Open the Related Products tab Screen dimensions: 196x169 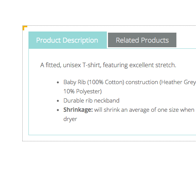(142, 40)
